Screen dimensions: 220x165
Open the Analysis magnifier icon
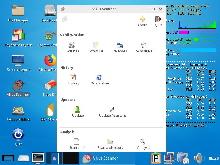[143, 142]
